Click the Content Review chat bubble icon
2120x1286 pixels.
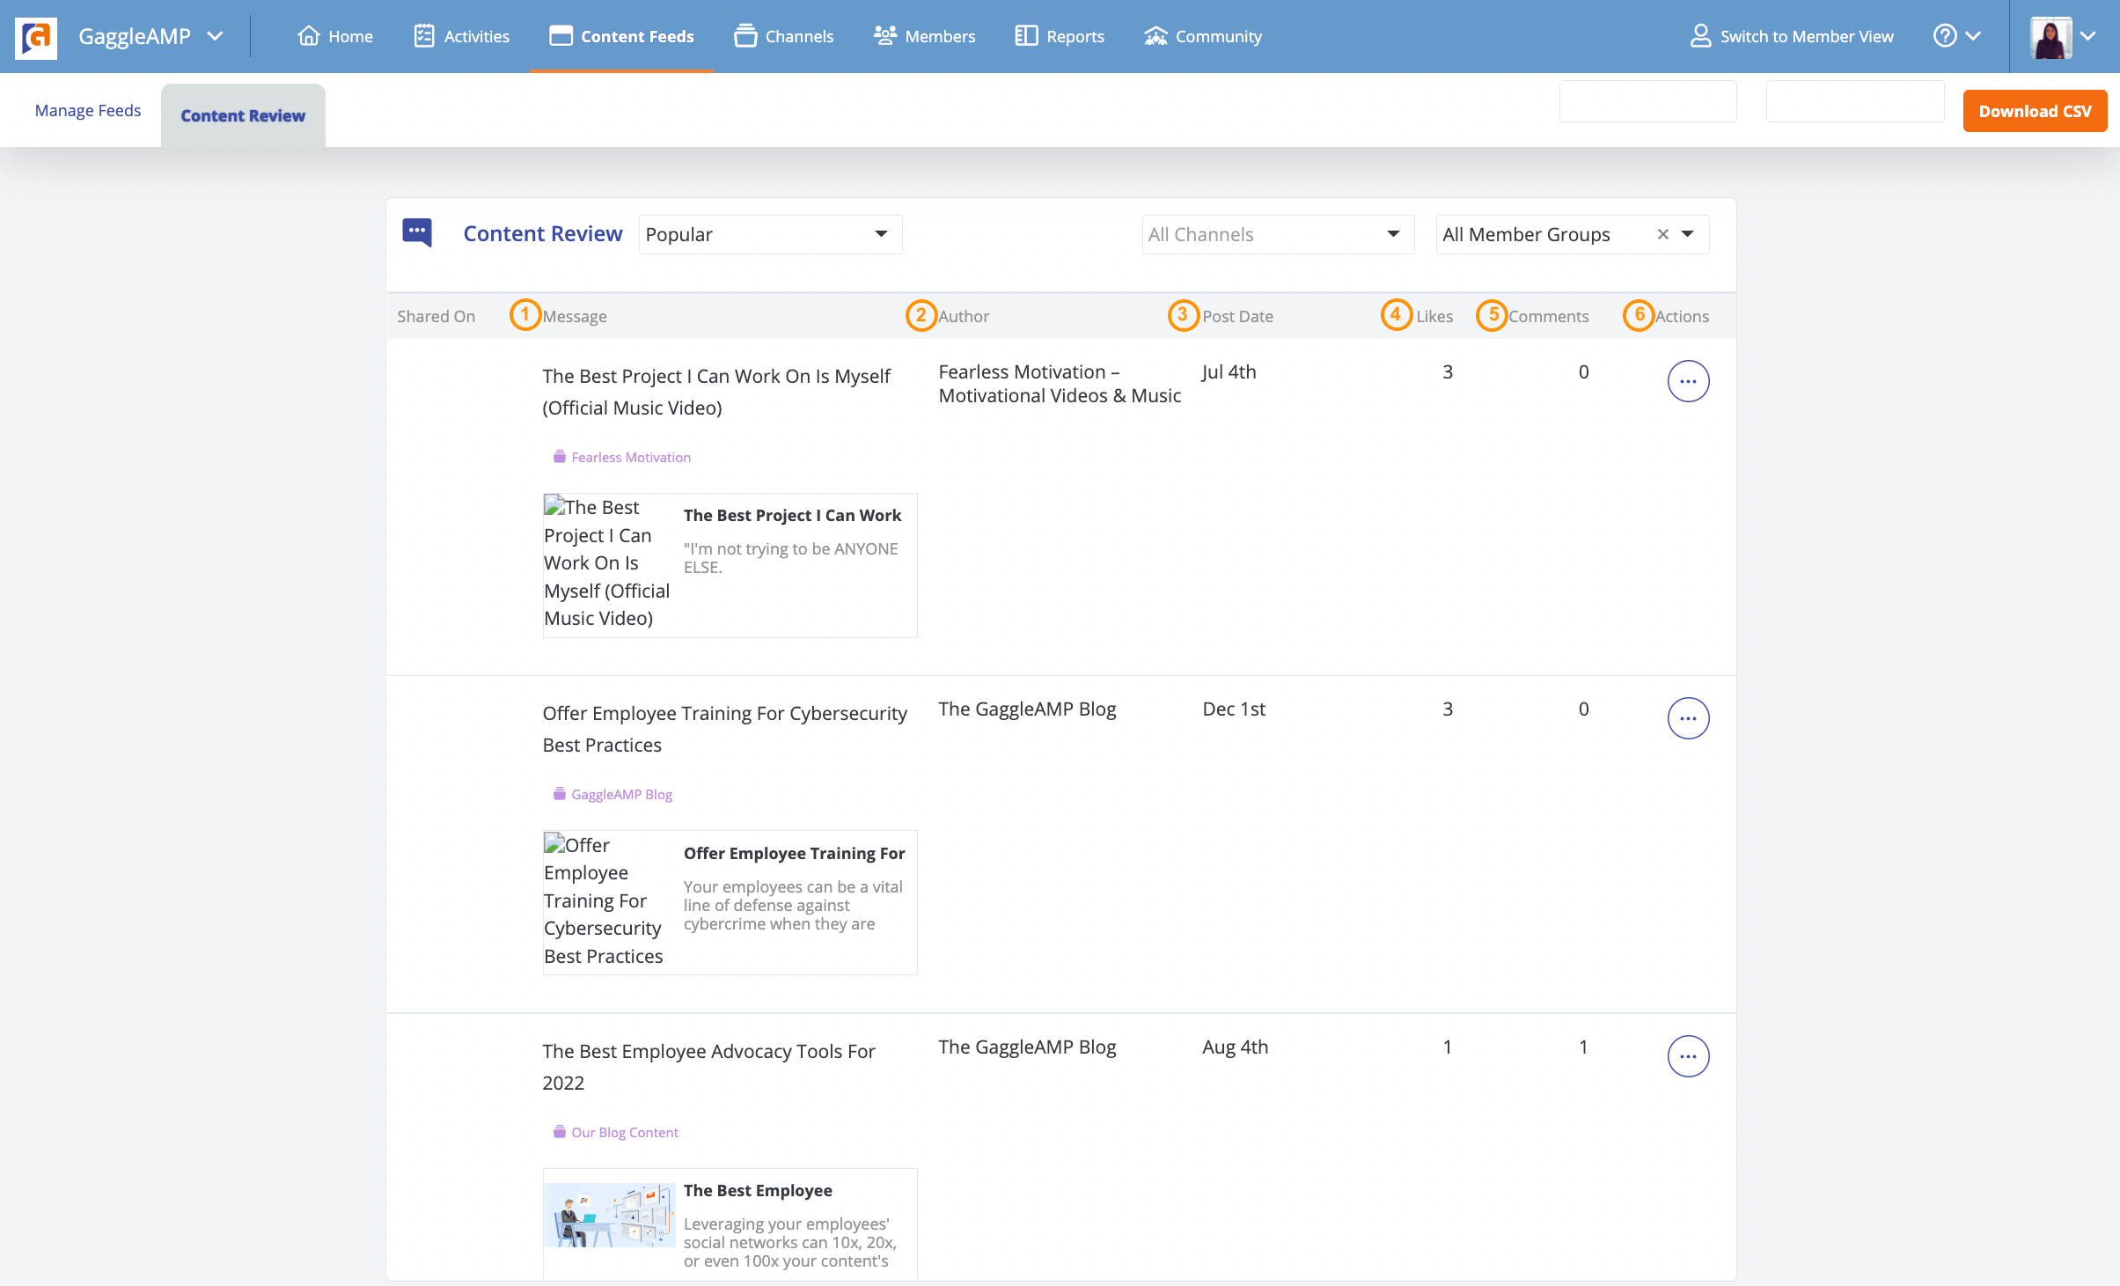point(417,232)
